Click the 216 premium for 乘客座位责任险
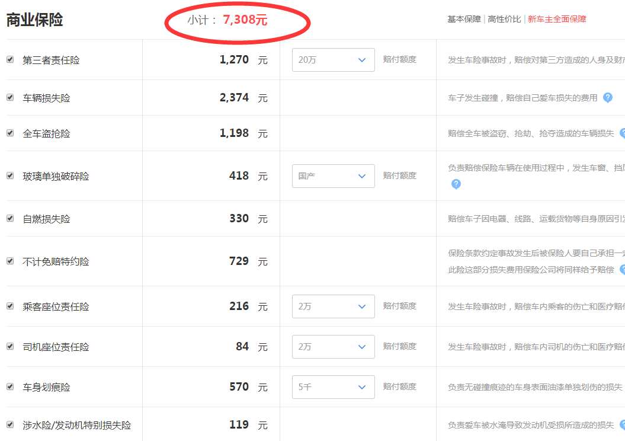This screenshot has height=441, width=625. click(239, 306)
